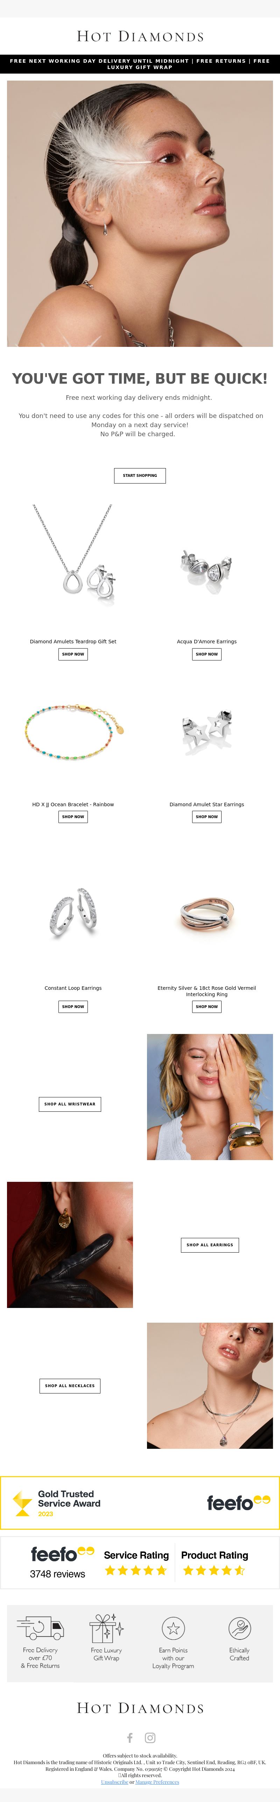Shop the Diamond Amulets Teardrop Gift Set
Viewport: 280px width, 1802px height.
tap(73, 654)
